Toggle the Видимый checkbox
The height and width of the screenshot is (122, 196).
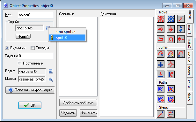7,48
